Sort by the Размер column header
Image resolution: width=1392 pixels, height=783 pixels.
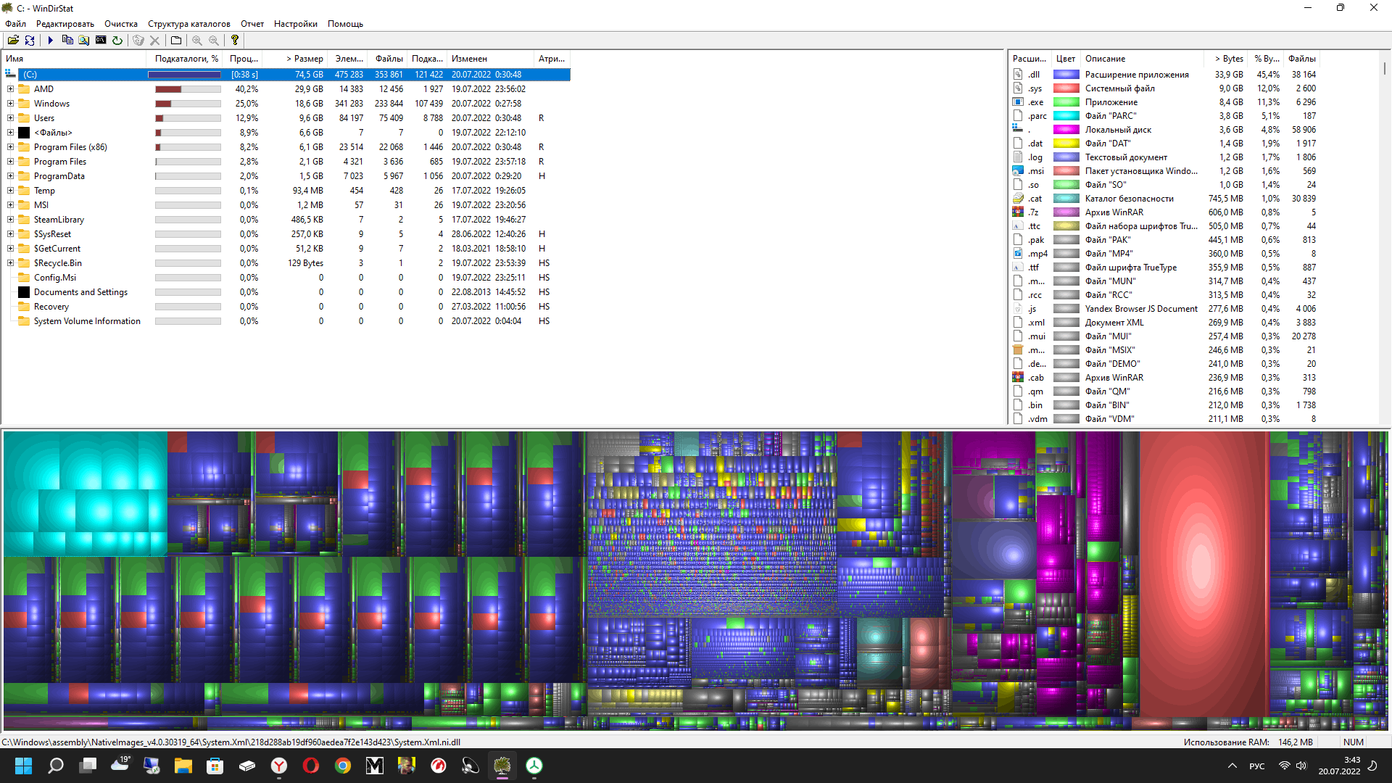click(304, 59)
